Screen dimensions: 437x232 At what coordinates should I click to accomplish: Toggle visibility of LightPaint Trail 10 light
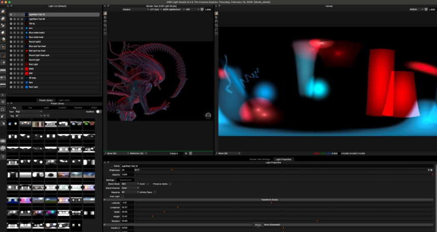click(11, 15)
